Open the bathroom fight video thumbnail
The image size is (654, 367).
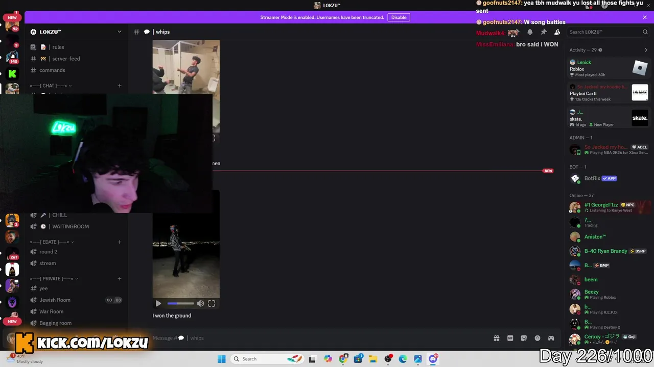click(x=186, y=67)
